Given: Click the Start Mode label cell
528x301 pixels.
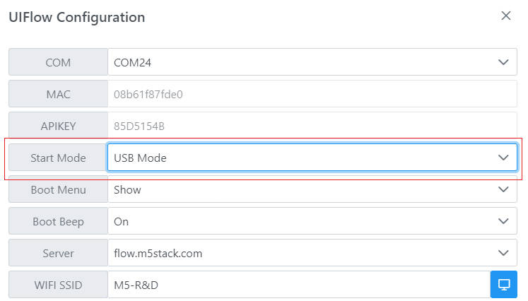Looking at the screenshot, I should pos(58,158).
